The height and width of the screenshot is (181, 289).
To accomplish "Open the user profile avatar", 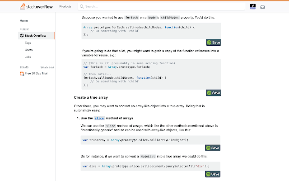I will [253, 7].
